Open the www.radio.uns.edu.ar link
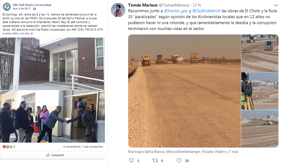Viewport: 283px width, 165px height. (19, 33)
